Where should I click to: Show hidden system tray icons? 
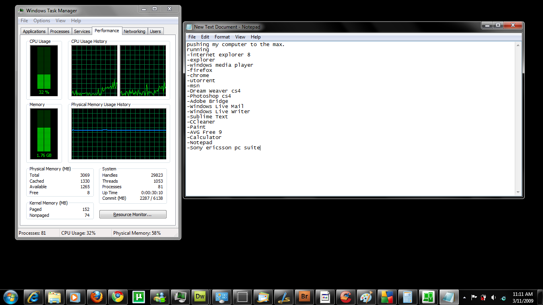pyautogui.click(x=464, y=297)
